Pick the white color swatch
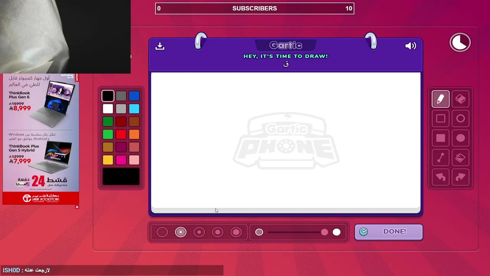The width and height of the screenshot is (490, 276). pos(108,109)
